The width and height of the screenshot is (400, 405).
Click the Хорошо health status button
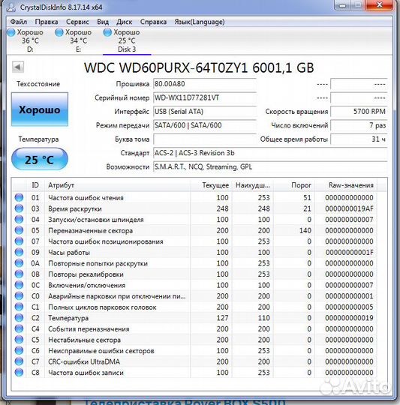40,109
